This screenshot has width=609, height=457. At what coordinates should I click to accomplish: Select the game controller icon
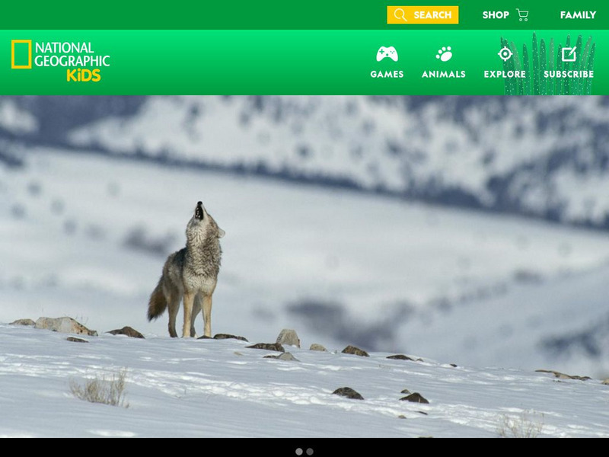pos(387,54)
